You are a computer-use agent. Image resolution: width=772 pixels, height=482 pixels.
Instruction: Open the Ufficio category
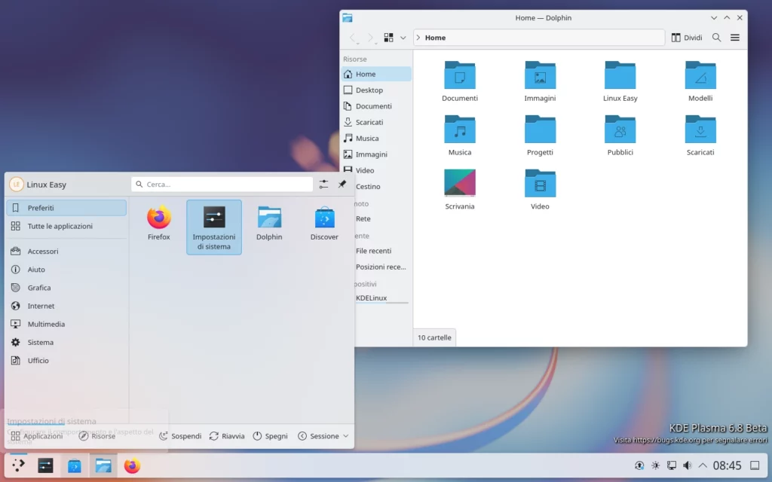pyautogui.click(x=66, y=360)
